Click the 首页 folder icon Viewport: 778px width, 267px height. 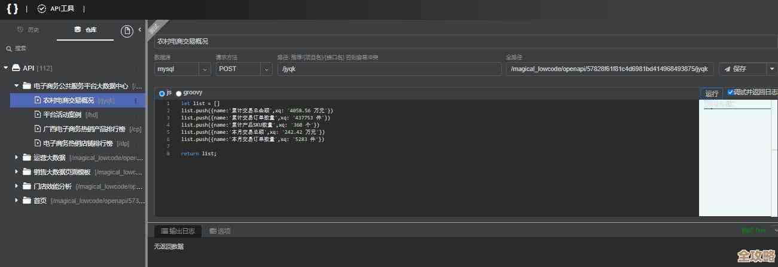point(27,201)
